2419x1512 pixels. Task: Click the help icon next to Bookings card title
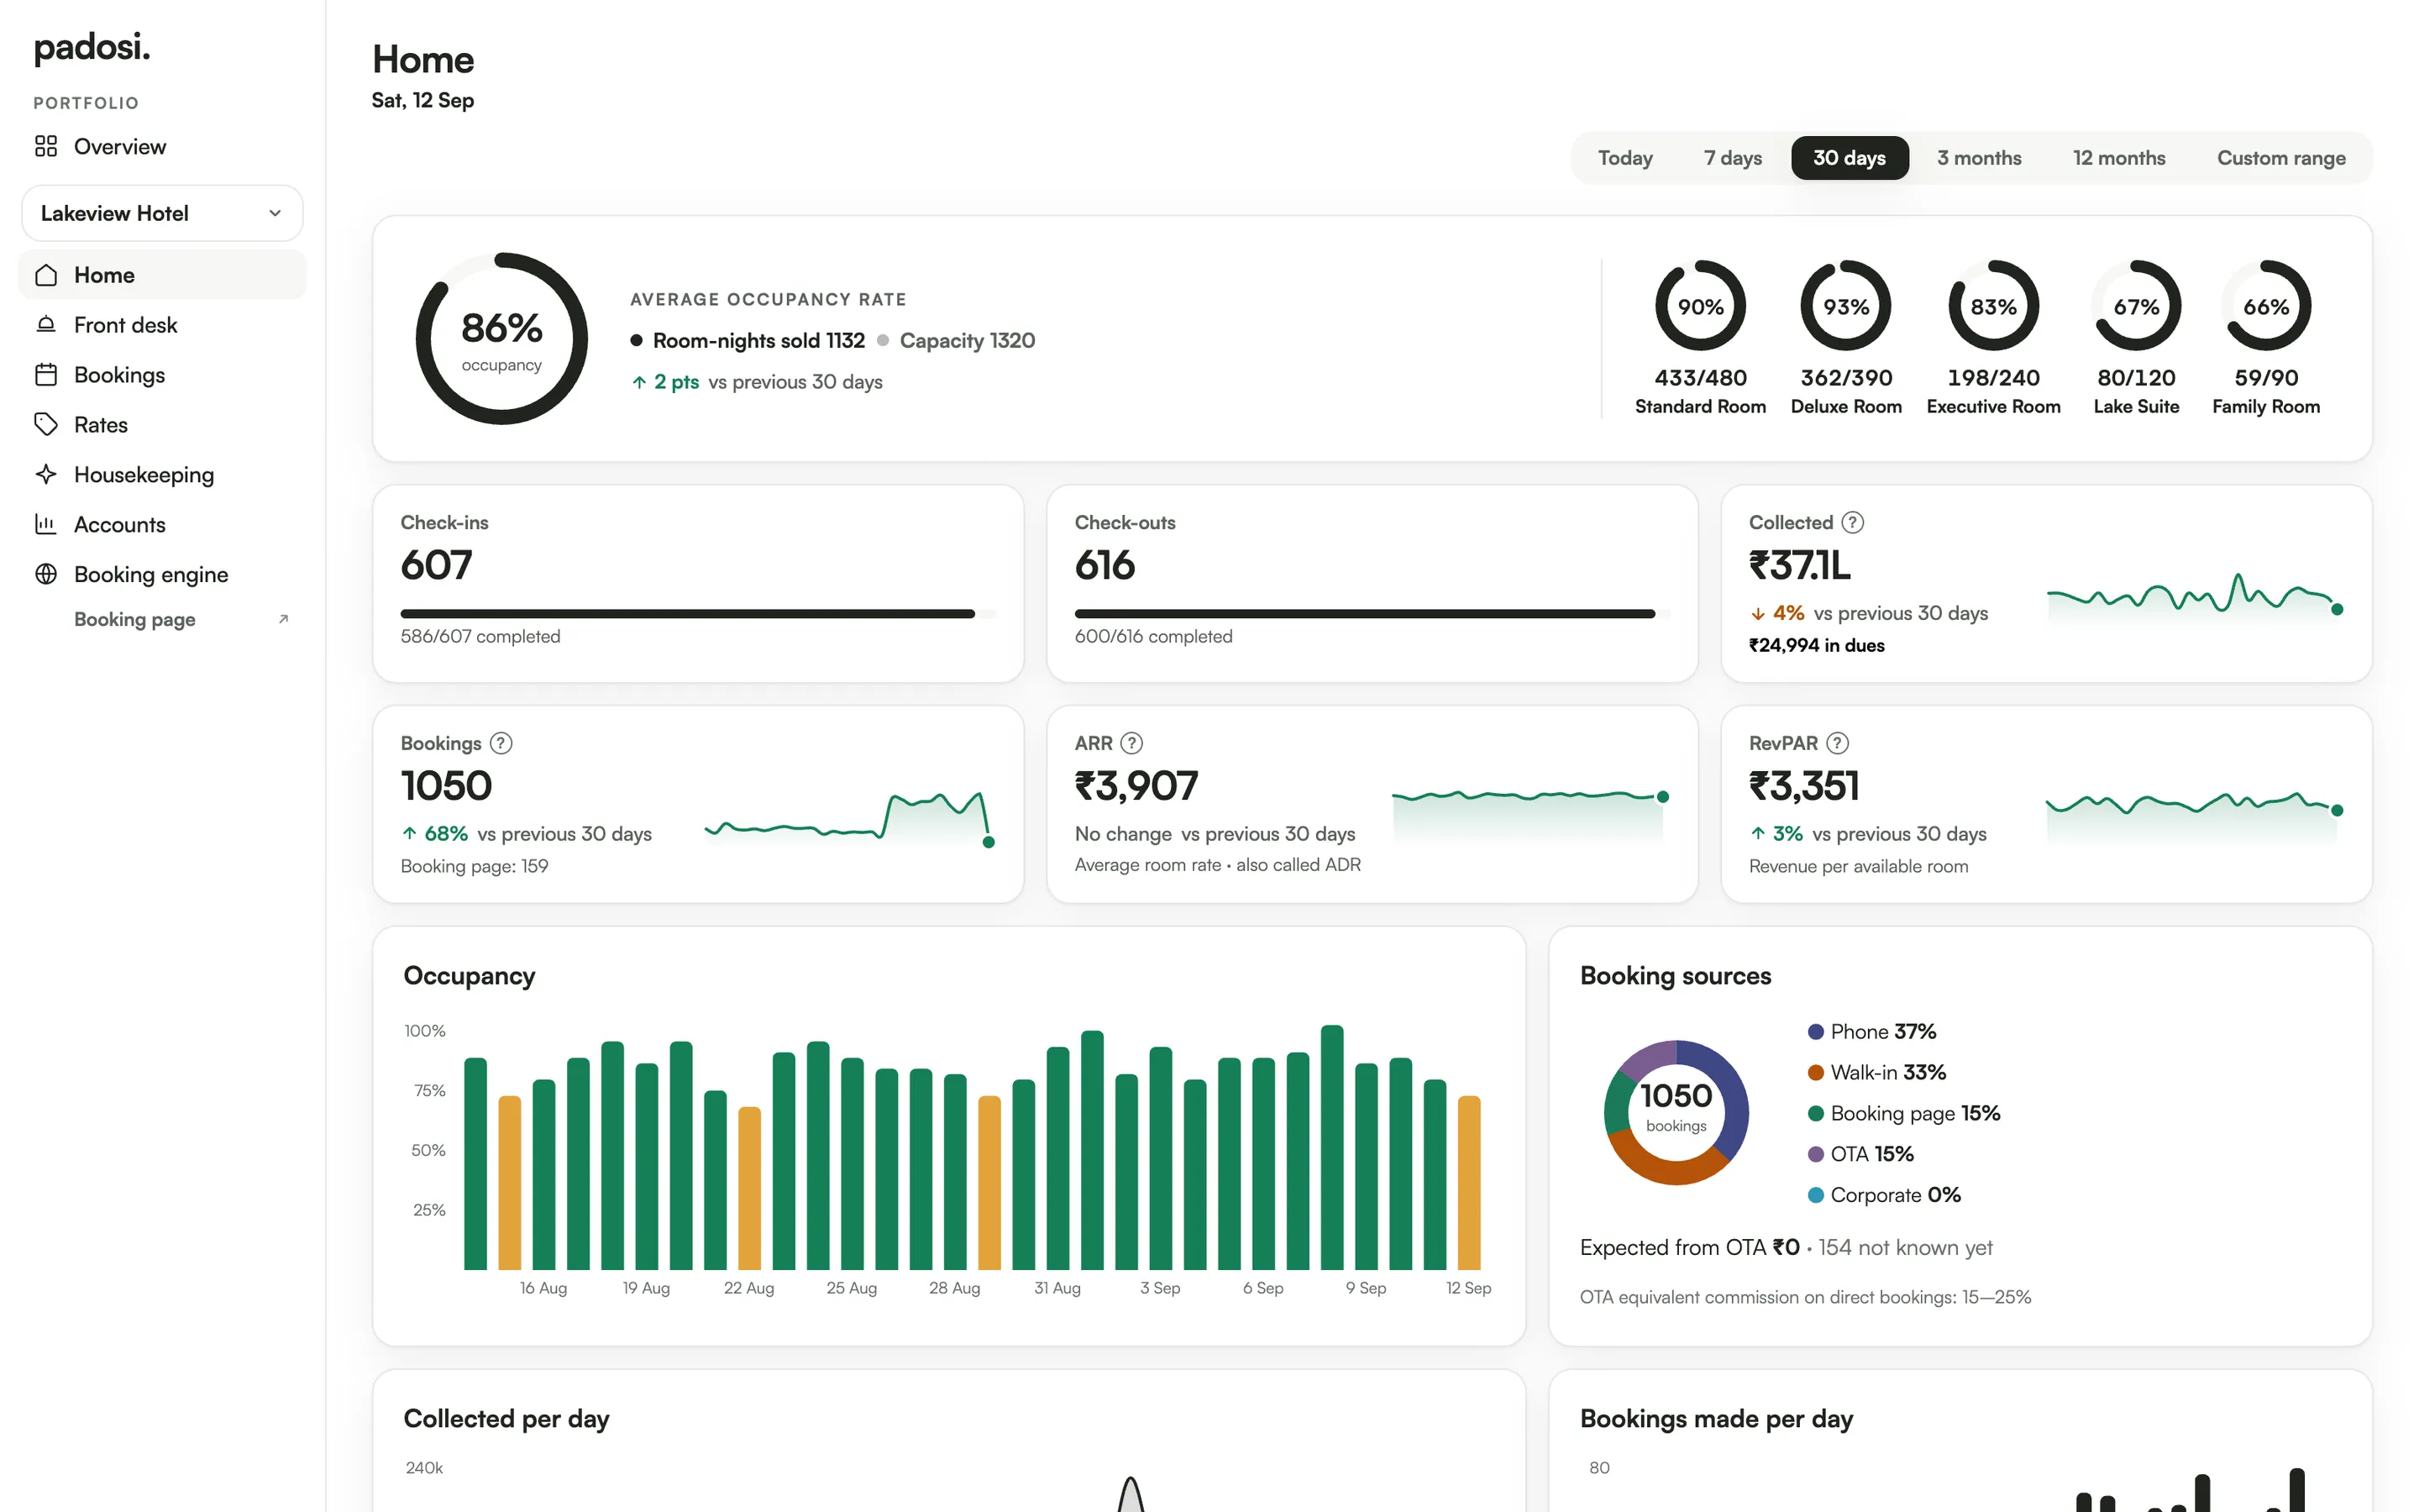501,743
